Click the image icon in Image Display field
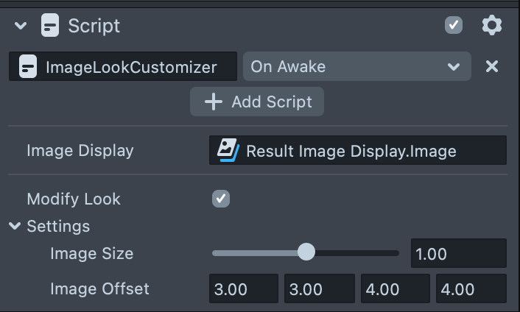The width and height of the screenshot is (520, 312). [228, 150]
